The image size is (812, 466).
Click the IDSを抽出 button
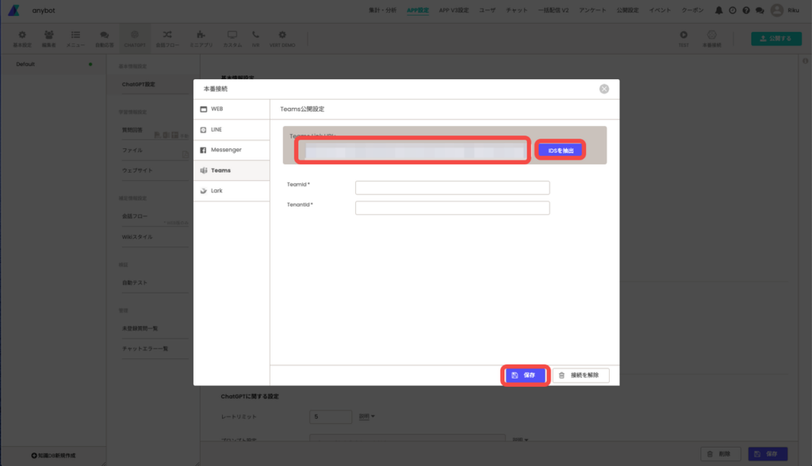561,150
